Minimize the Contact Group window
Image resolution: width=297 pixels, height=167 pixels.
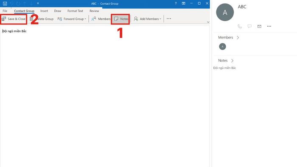[191, 3]
